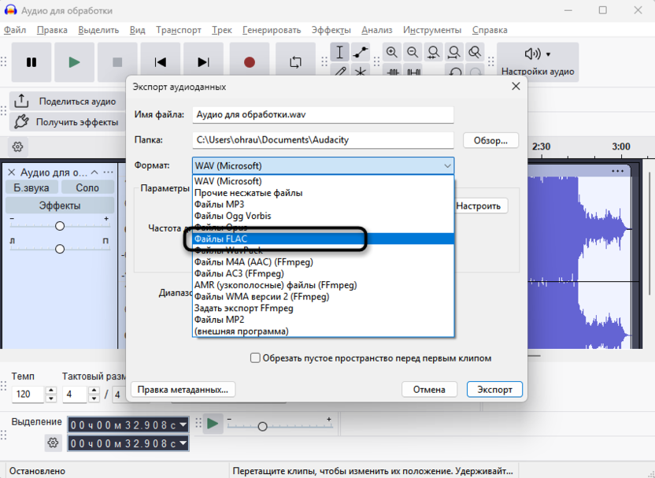Click the Имя файла text field
Screen dimensions: 655x478
pyautogui.click(x=323, y=114)
